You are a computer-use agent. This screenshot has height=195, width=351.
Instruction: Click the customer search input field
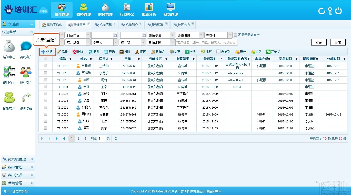206,43
